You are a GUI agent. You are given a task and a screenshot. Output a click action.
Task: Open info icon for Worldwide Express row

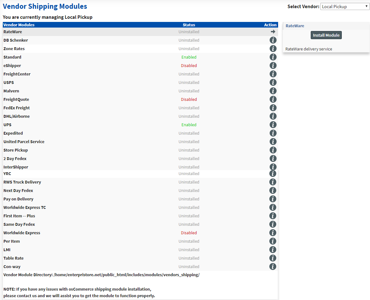pos(273,233)
